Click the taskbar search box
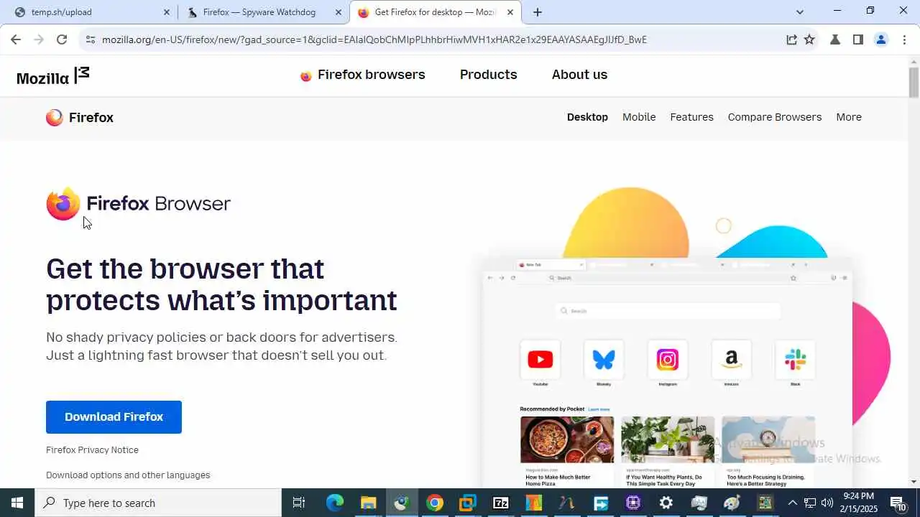The image size is (920, 517). (158, 503)
